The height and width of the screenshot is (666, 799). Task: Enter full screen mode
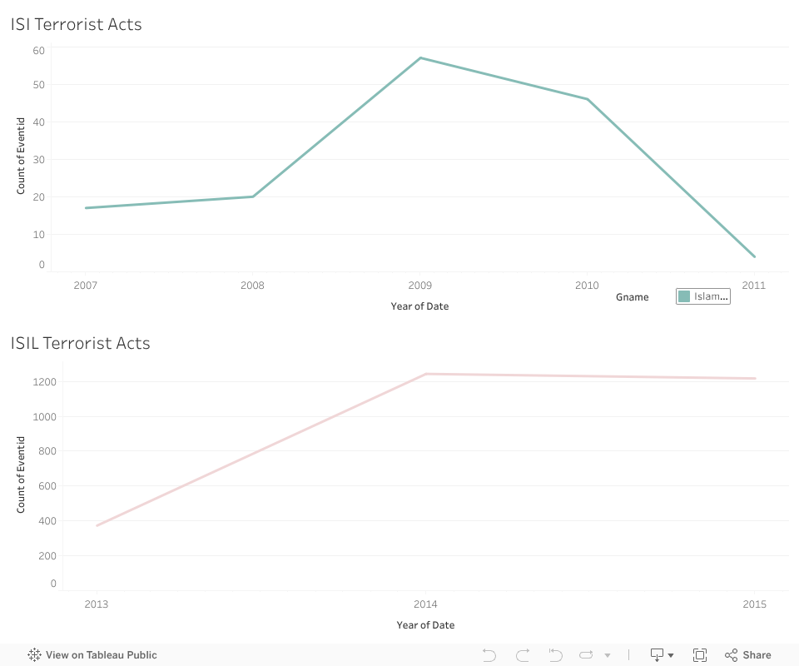[700, 655]
